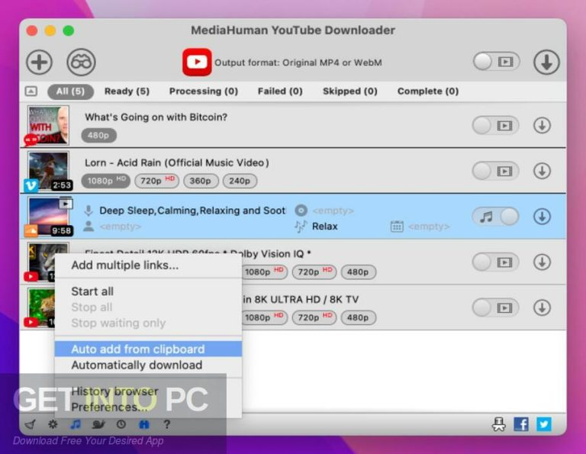Screen dimensions: 586x454
Task: Open the Processing (0) tab
Action: 203,91
